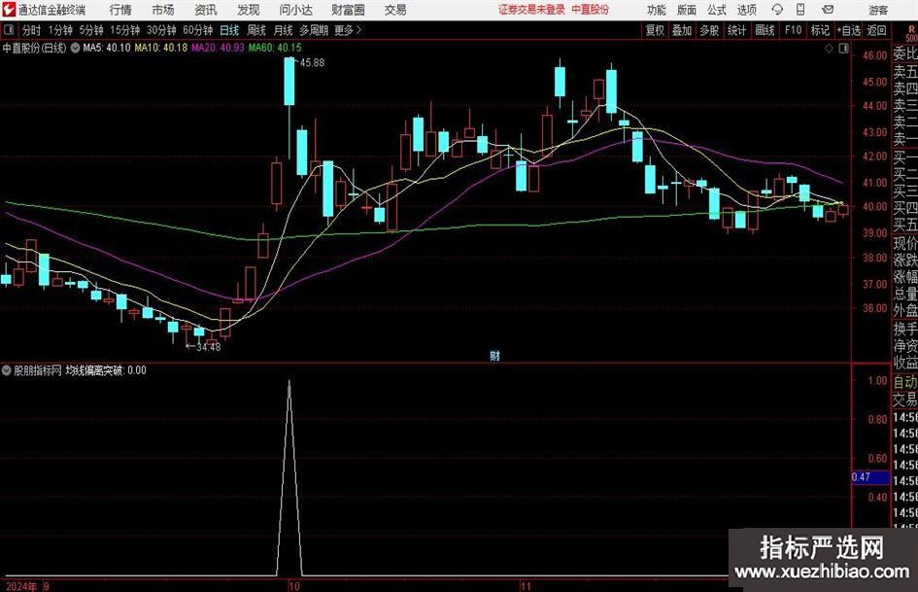The image size is (918, 592).
Task: Open the 问小达 menu
Action: click(x=295, y=10)
